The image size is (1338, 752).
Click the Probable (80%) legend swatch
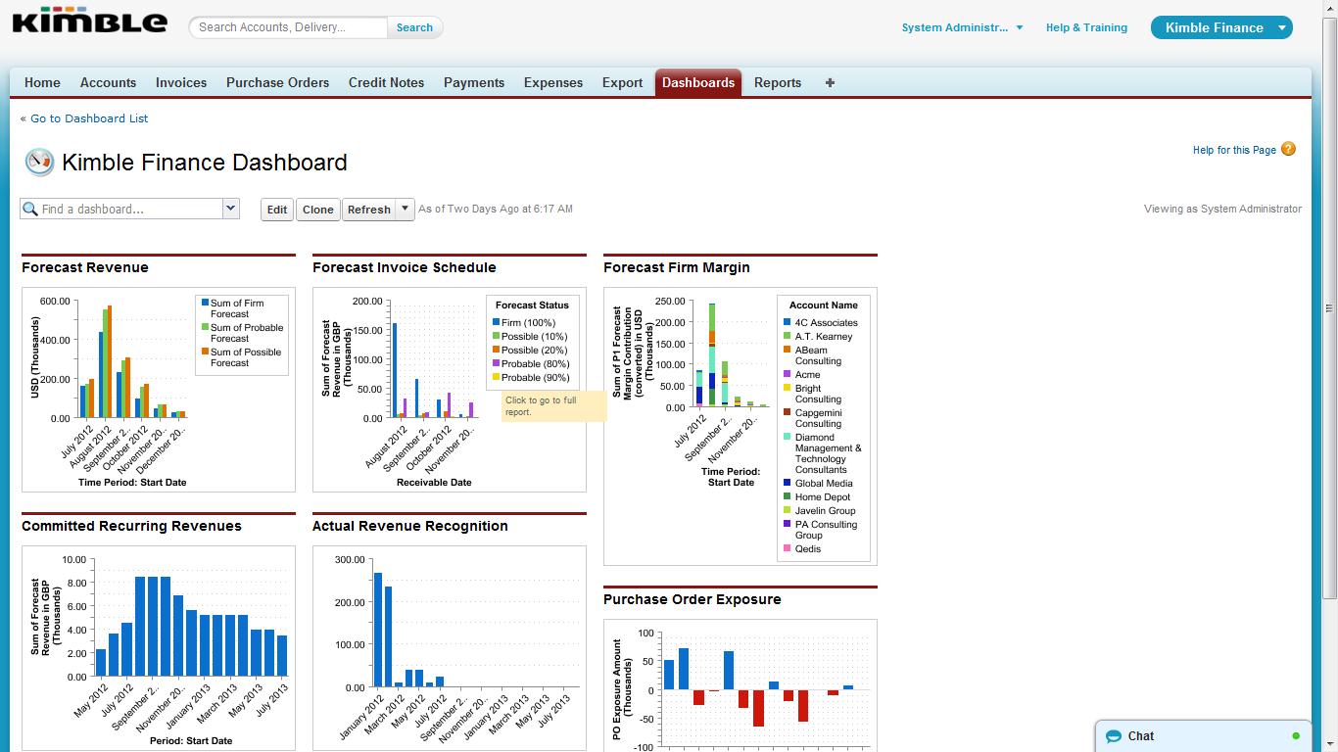pyautogui.click(x=496, y=363)
